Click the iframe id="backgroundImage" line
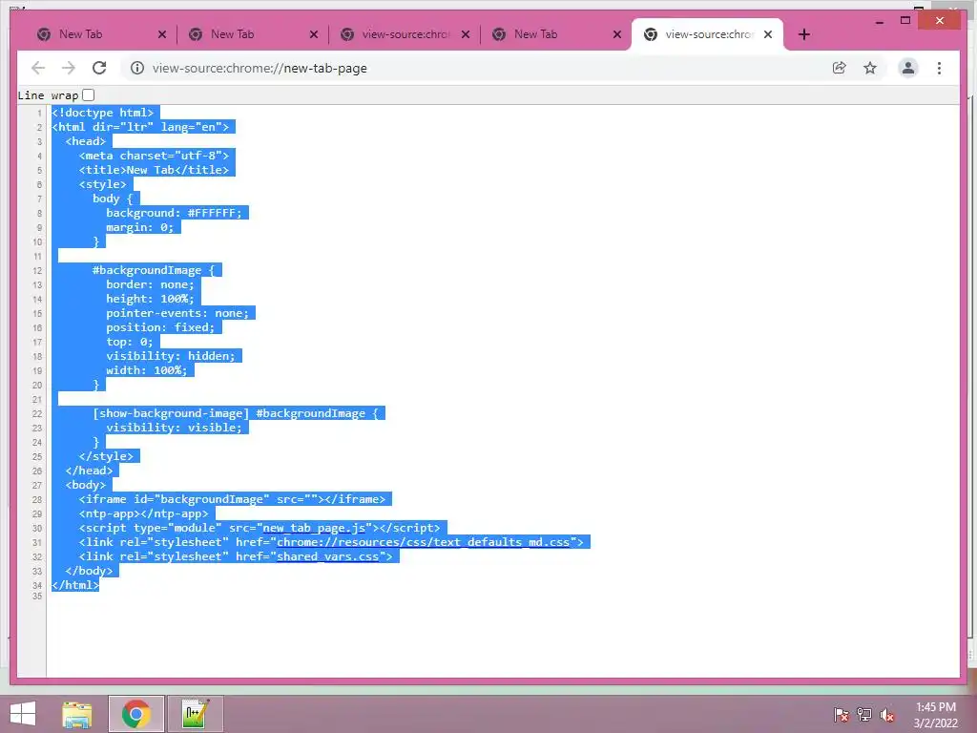977x733 pixels. [x=232, y=500]
